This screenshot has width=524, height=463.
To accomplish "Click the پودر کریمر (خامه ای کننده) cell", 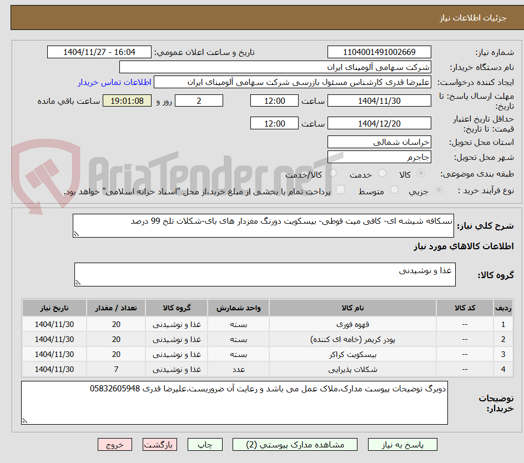I will coord(352,339).
